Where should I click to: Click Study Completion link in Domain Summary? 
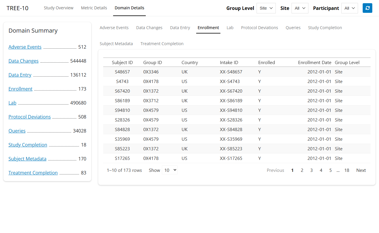coord(28,145)
